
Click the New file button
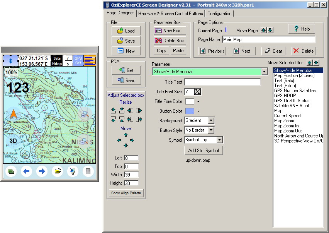click(126, 51)
